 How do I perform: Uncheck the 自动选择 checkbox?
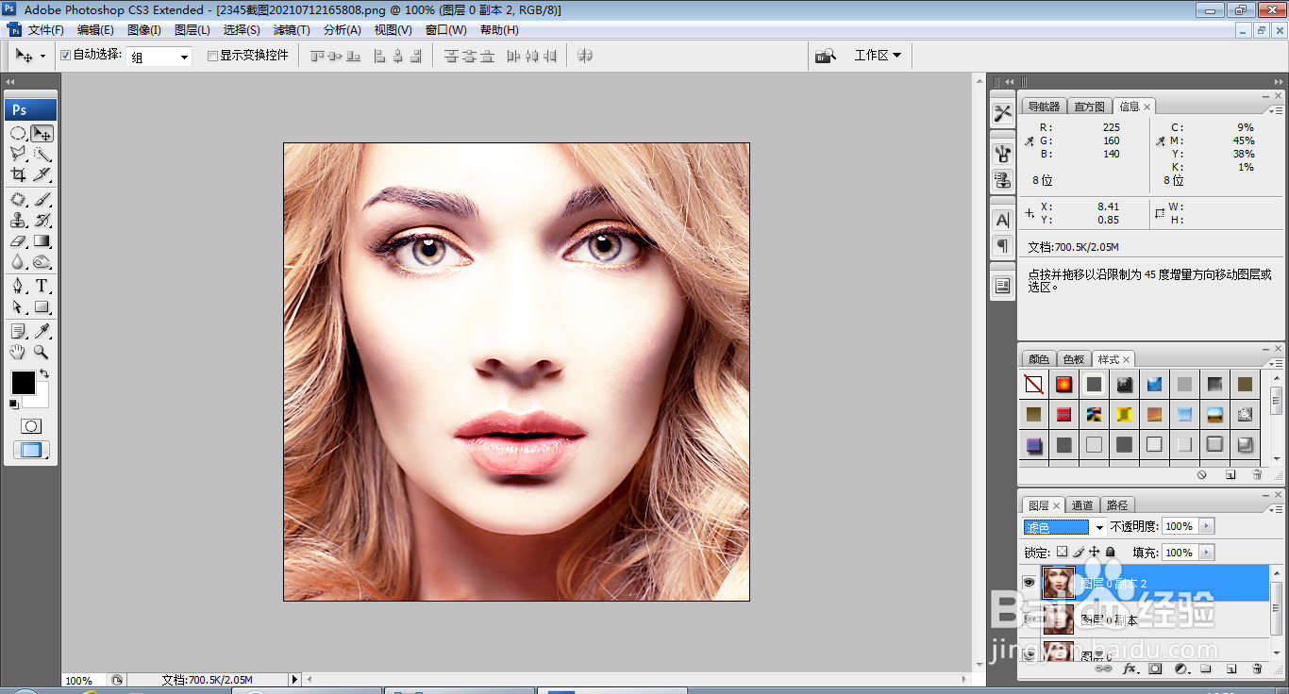[x=65, y=56]
